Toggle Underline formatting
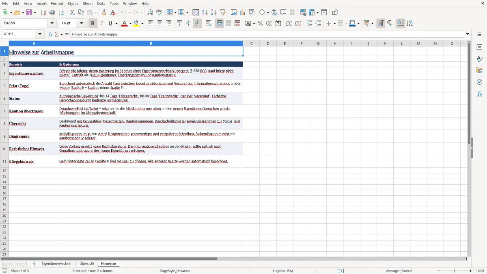487x274 pixels. (x=110, y=24)
